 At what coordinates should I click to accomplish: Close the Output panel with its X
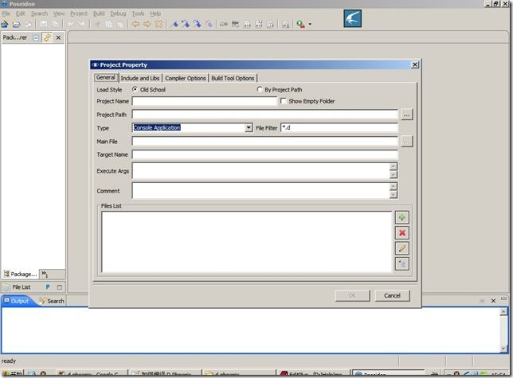[x=493, y=301]
